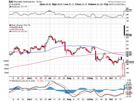Click the 51 label on price axis
134x101 pixels.
(x=128, y=45)
